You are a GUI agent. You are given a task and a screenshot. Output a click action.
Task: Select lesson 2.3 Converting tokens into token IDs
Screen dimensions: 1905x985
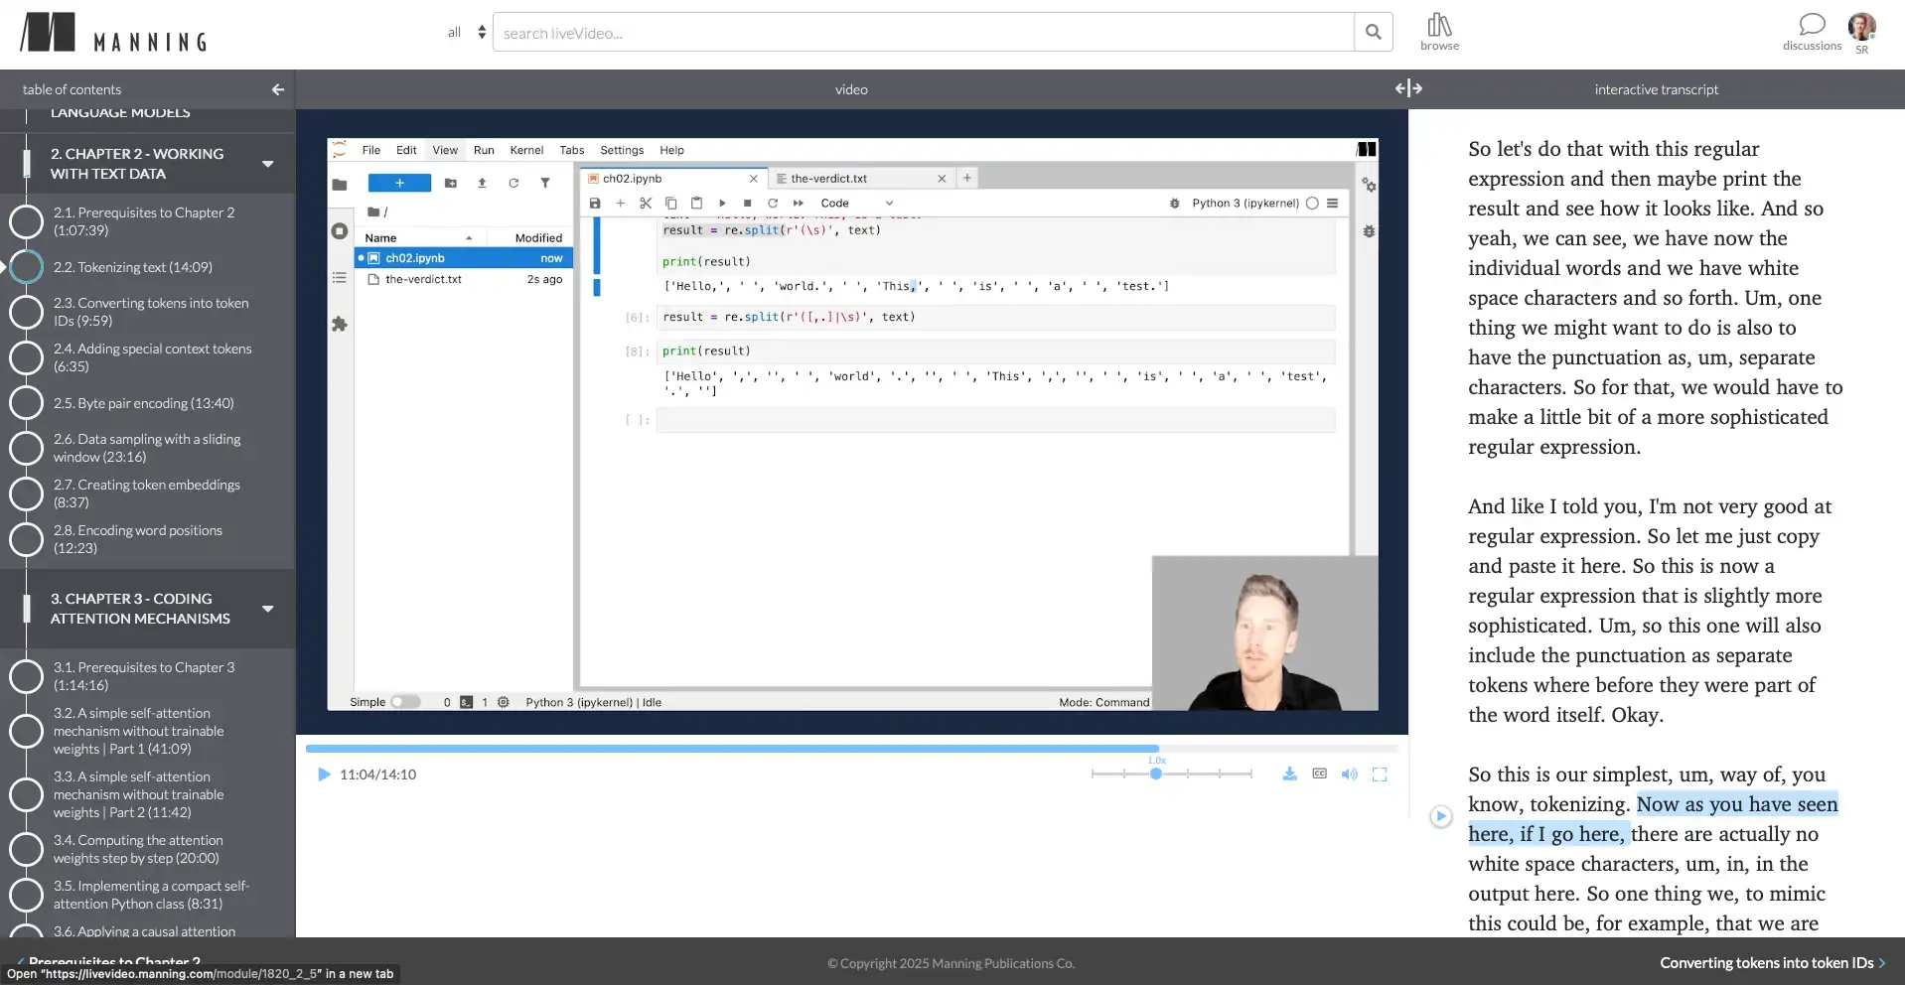pyautogui.click(x=151, y=311)
